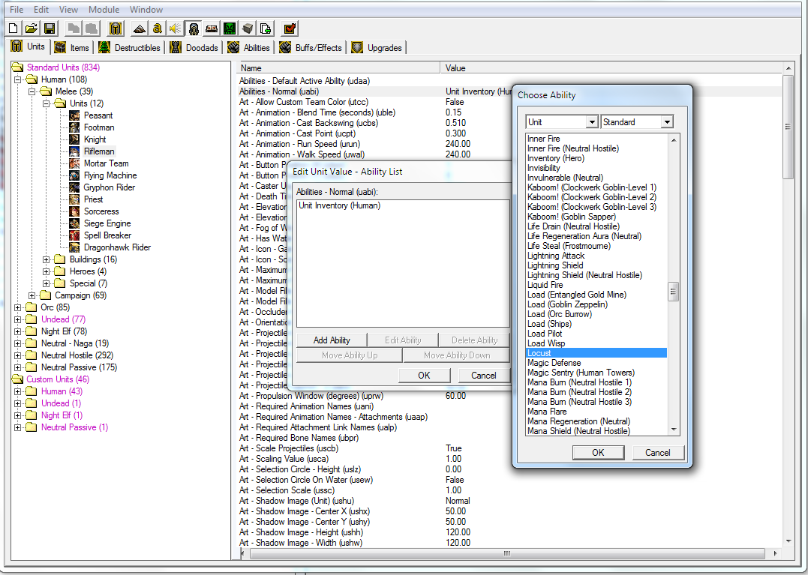The image size is (808, 575).
Task: Select the 'Custom Units (46)' tree root
Action: [58, 379]
